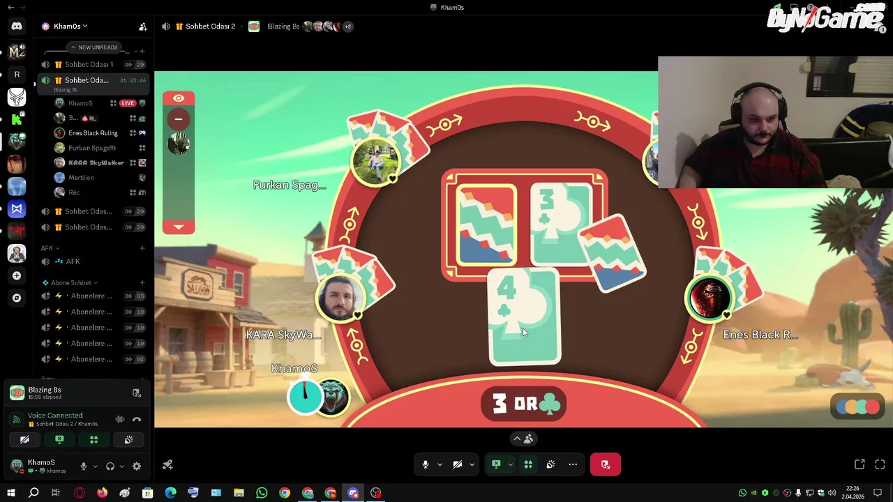The height and width of the screenshot is (502, 893).
Task: Open more options ellipsis in call bar
Action: [573, 464]
